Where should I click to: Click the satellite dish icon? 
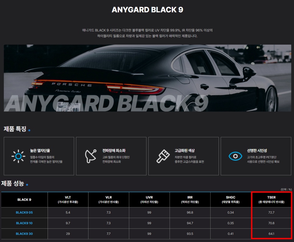[x=90, y=156]
